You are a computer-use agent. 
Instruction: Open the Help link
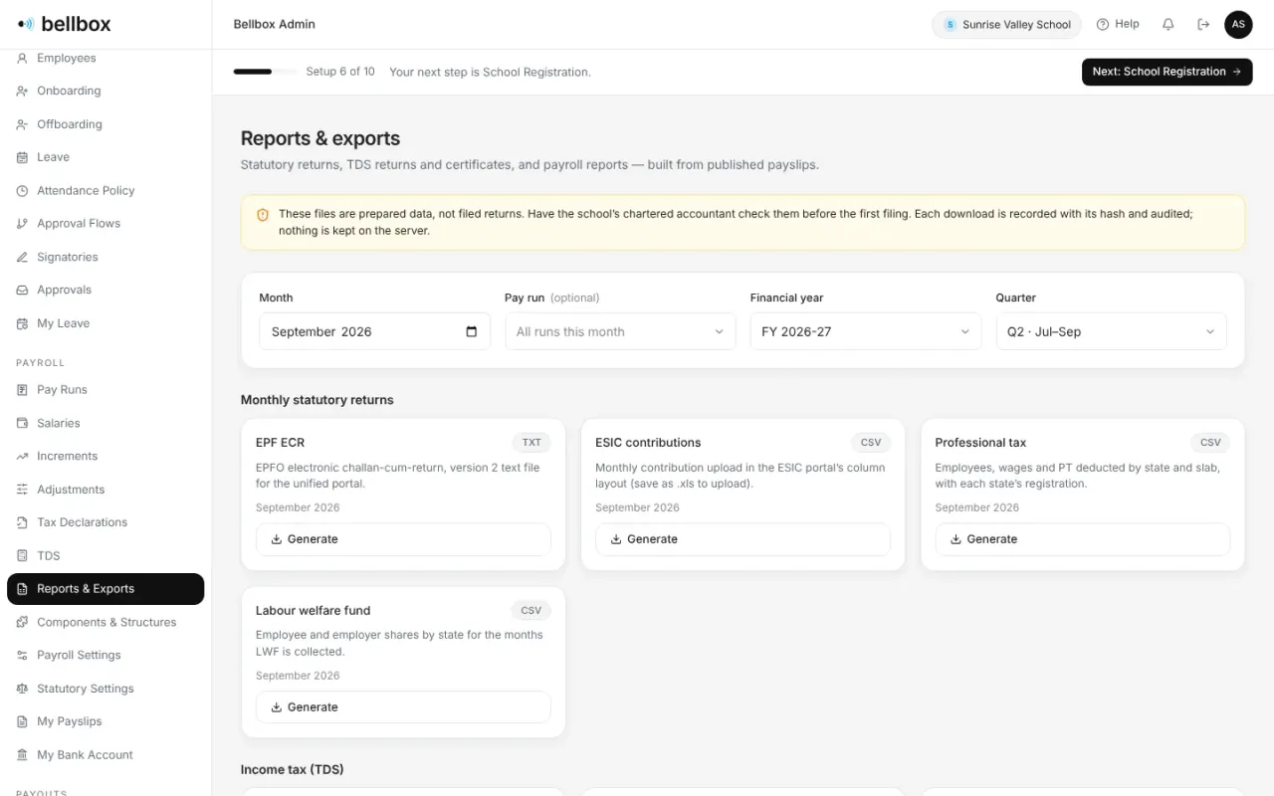tap(1118, 24)
